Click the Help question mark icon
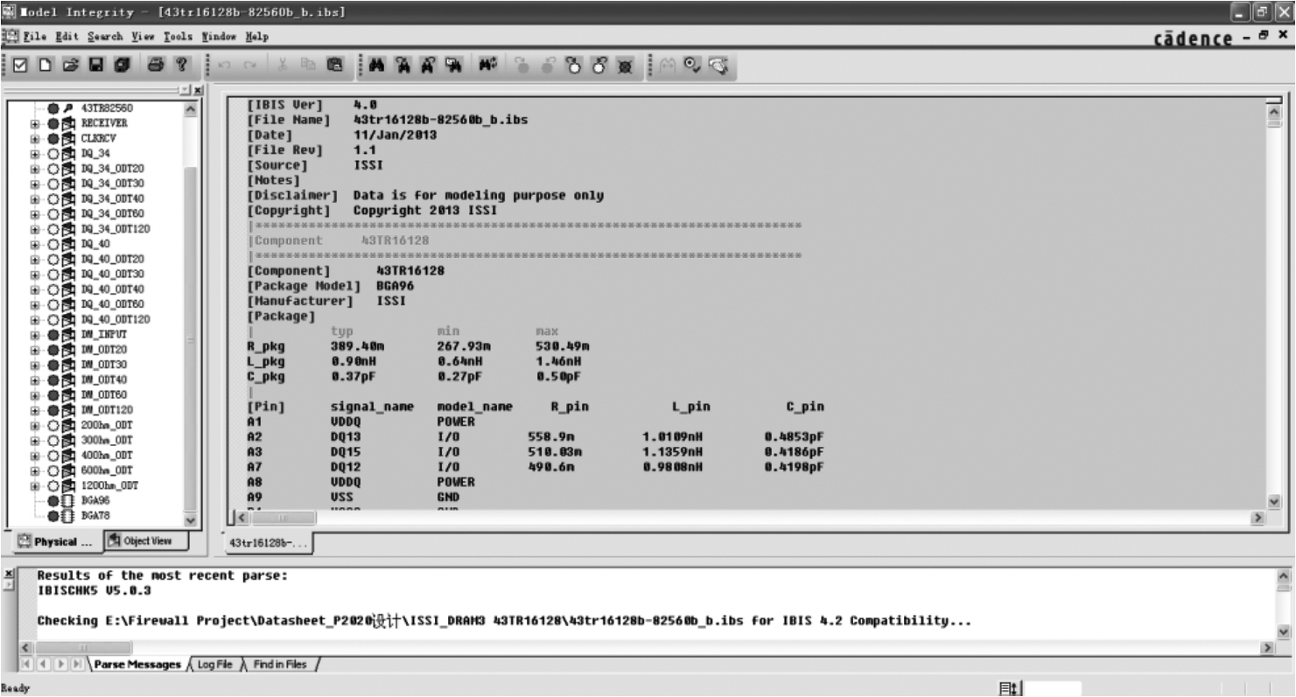Screen dimensions: 1296x697 click(x=181, y=66)
